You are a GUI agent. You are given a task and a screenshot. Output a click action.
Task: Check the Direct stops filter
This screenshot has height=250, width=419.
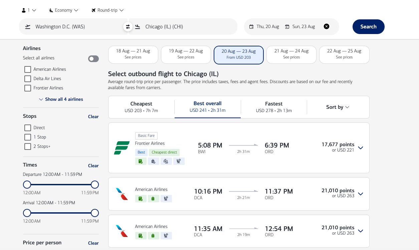pyautogui.click(x=28, y=128)
